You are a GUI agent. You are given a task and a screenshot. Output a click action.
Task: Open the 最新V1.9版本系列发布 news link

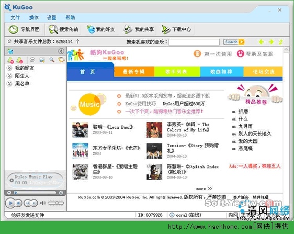pos(167,96)
